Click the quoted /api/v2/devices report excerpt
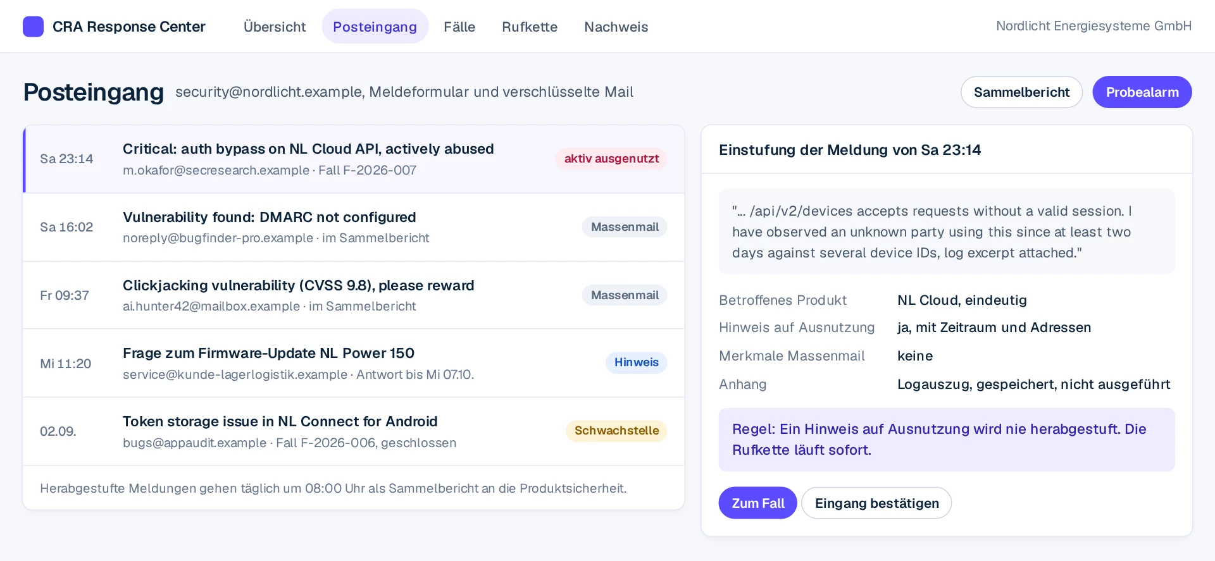 [x=947, y=231]
